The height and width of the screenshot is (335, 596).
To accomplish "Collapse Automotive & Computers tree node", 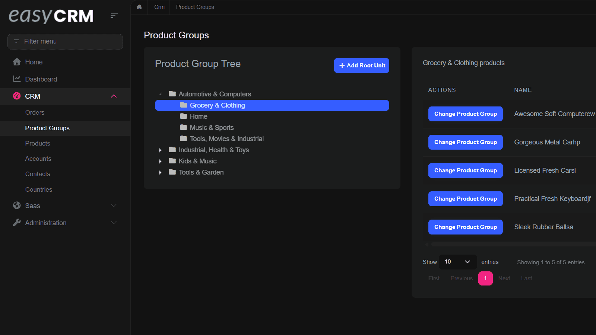I will pos(161,94).
